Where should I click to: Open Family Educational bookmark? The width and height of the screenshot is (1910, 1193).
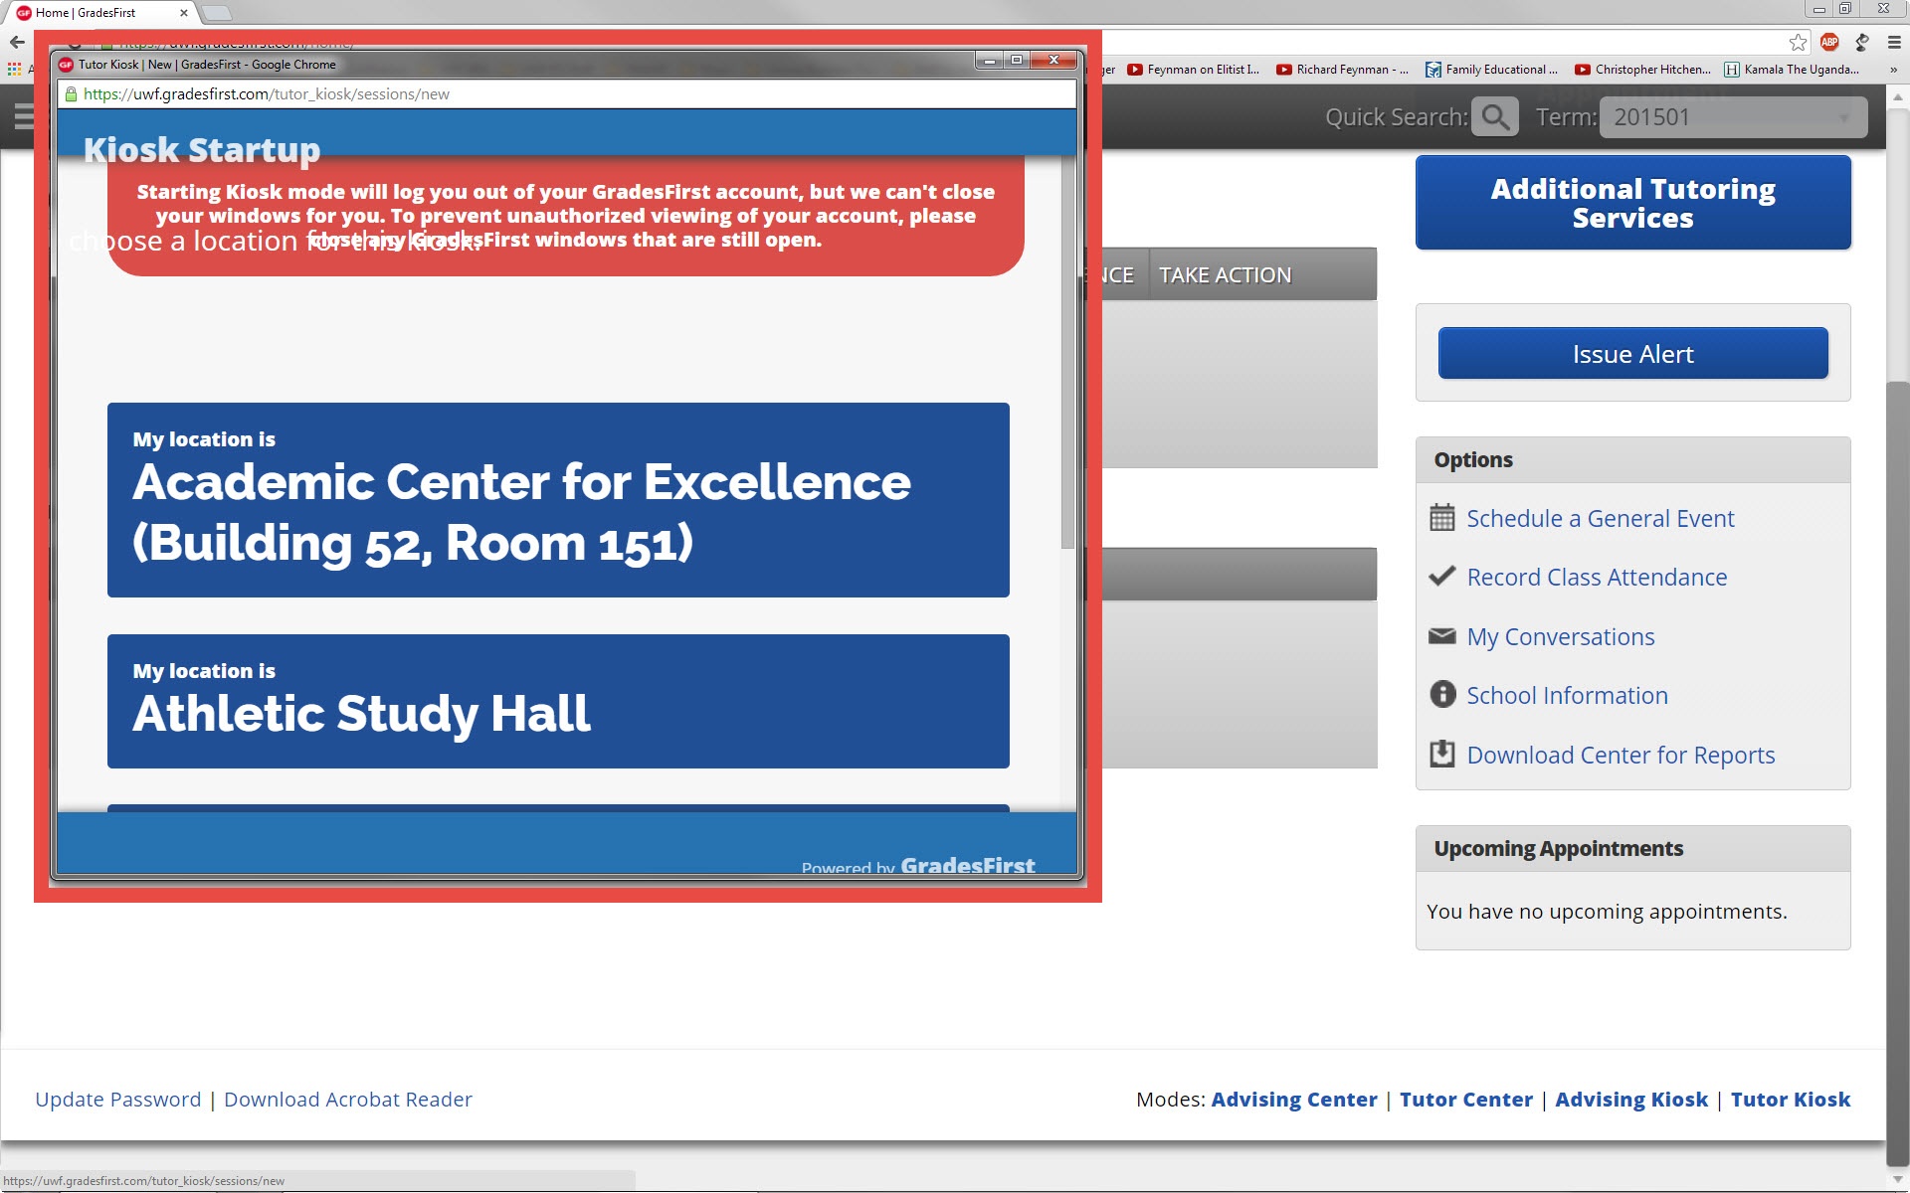1492,70
